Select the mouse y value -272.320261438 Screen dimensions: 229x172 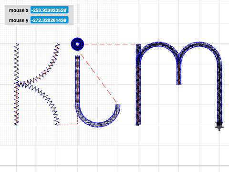[50, 20]
